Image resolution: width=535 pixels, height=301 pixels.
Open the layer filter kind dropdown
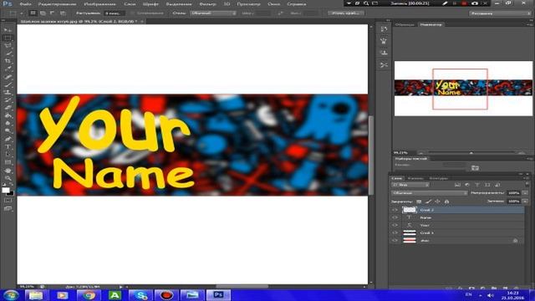(410, 185)
